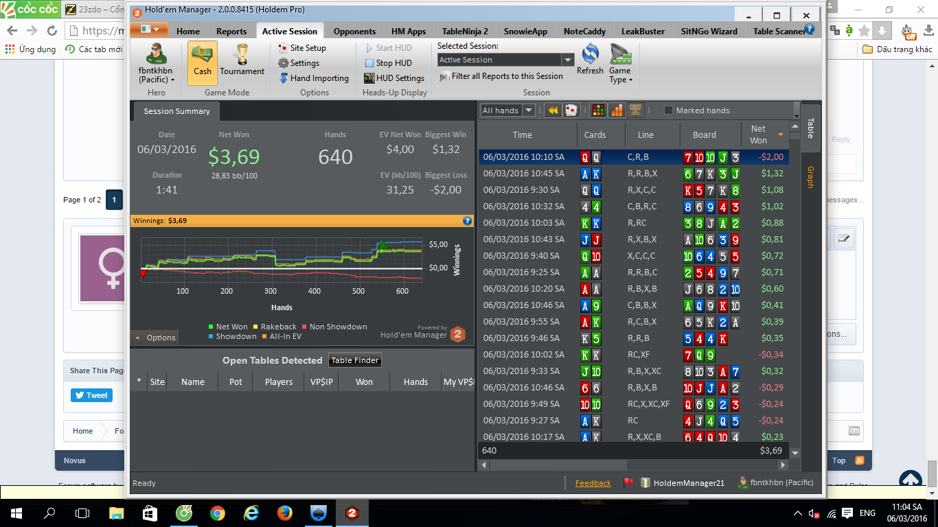The image size is (938, 527).
Task: Click Hold'em Manager 2 taskbar icon
Action: click(x=352, y=513)
